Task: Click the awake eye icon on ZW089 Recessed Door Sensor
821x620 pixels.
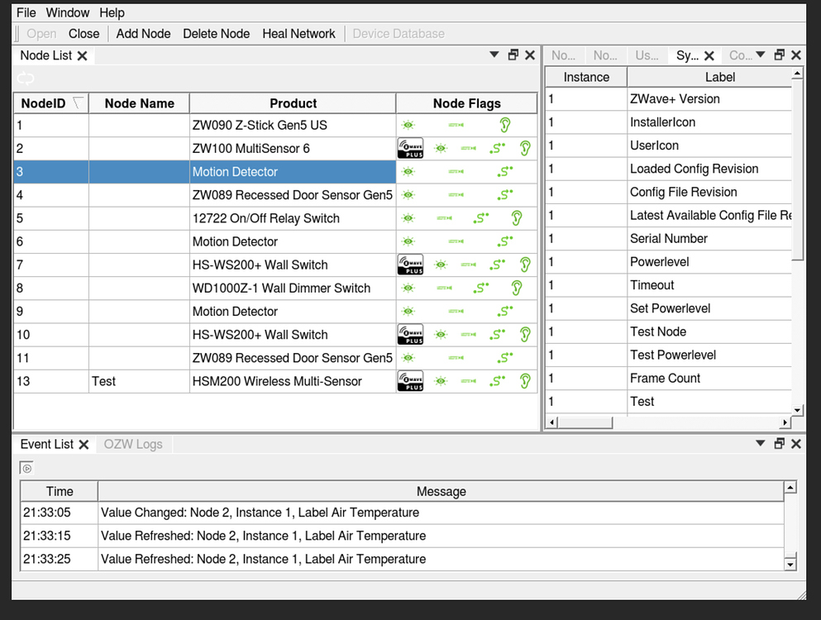Action: (x=408, y=194)
